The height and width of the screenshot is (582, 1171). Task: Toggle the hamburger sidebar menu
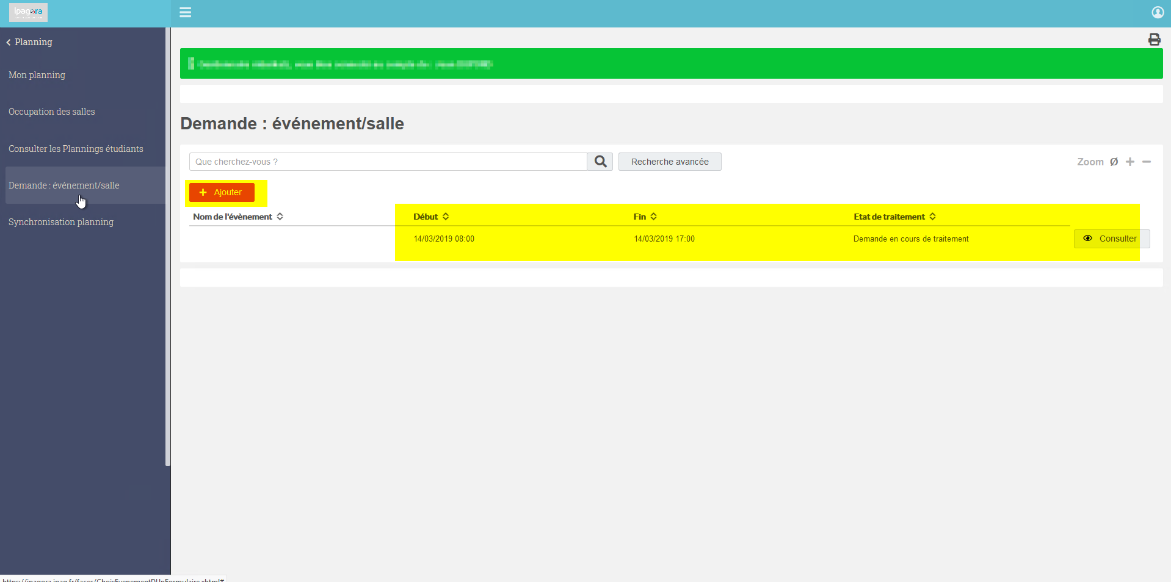point(185,12)
